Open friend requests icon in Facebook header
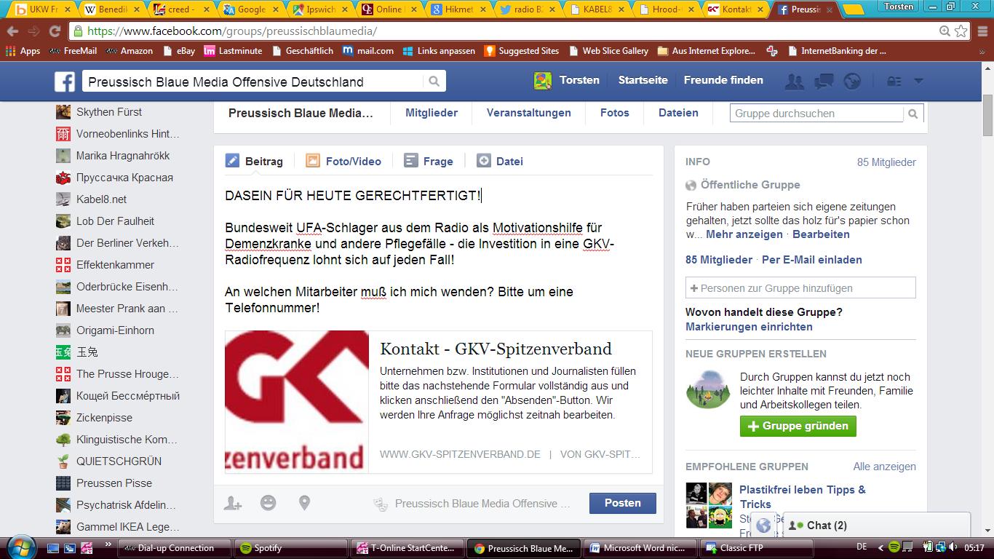Viewport: 994px width, 559px height. point(794,82)
